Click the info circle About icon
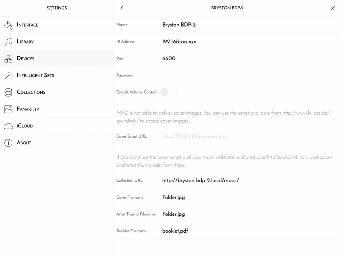341x256 pixels. coord(8,143)
